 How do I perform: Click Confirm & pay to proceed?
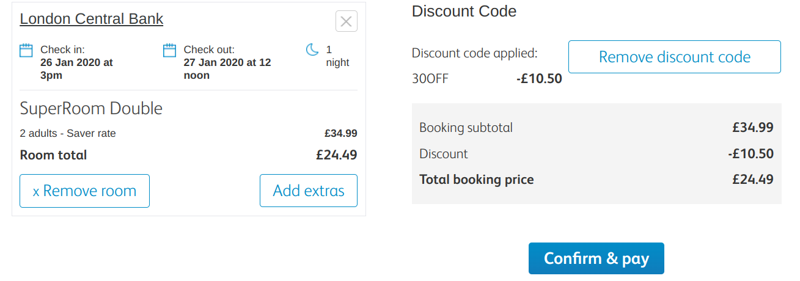click(x=596, y=258)
